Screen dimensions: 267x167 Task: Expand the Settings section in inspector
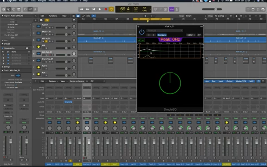3,67
